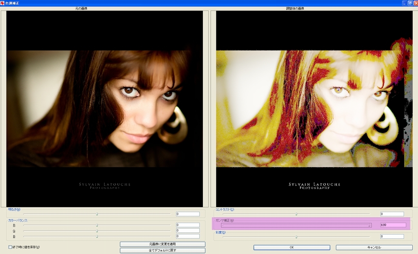Click the 元の画像 original preview image
The image size is (418, 254).
tap(104, 108)
